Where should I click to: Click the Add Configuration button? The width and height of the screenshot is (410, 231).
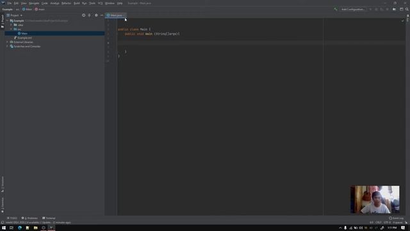[353, 10]
